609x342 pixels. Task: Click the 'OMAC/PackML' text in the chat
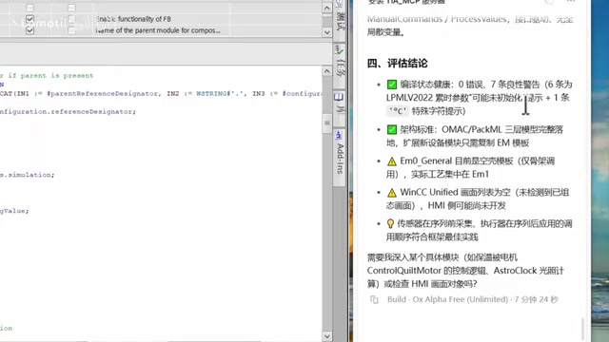472,129
